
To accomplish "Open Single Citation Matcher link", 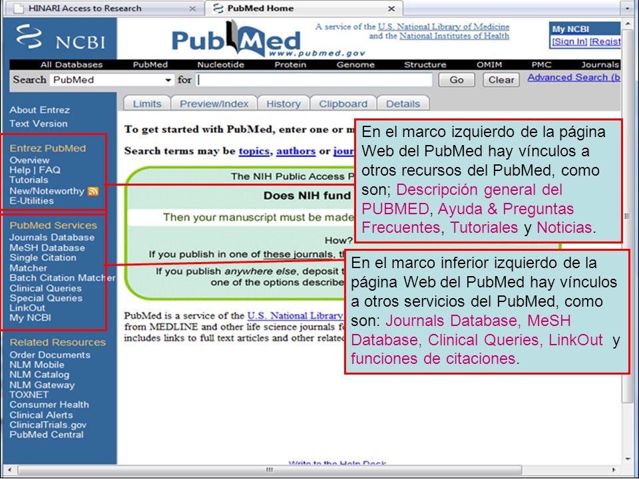I will click(43, 263).
